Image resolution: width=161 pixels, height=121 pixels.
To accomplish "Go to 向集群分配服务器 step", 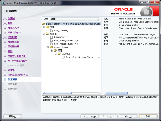I will 17,56.
